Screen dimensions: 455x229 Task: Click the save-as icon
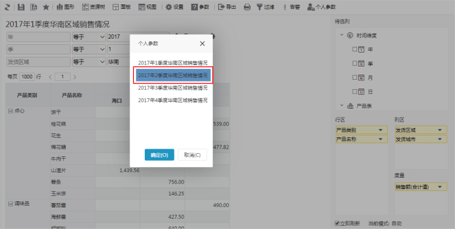click(x=33, y=7)
